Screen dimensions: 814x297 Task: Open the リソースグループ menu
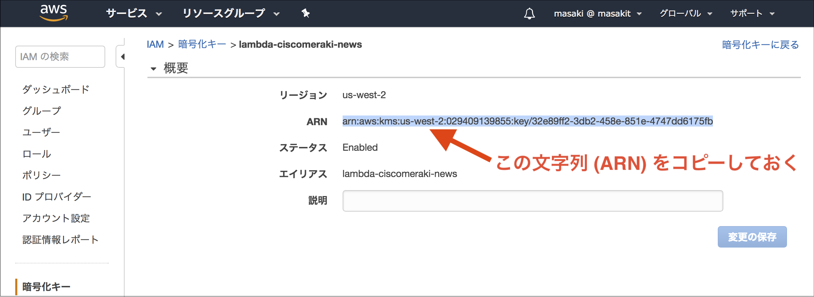230,13
